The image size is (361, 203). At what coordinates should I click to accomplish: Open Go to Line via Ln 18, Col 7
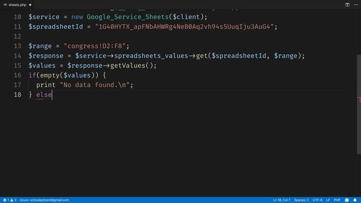[281, 200]
